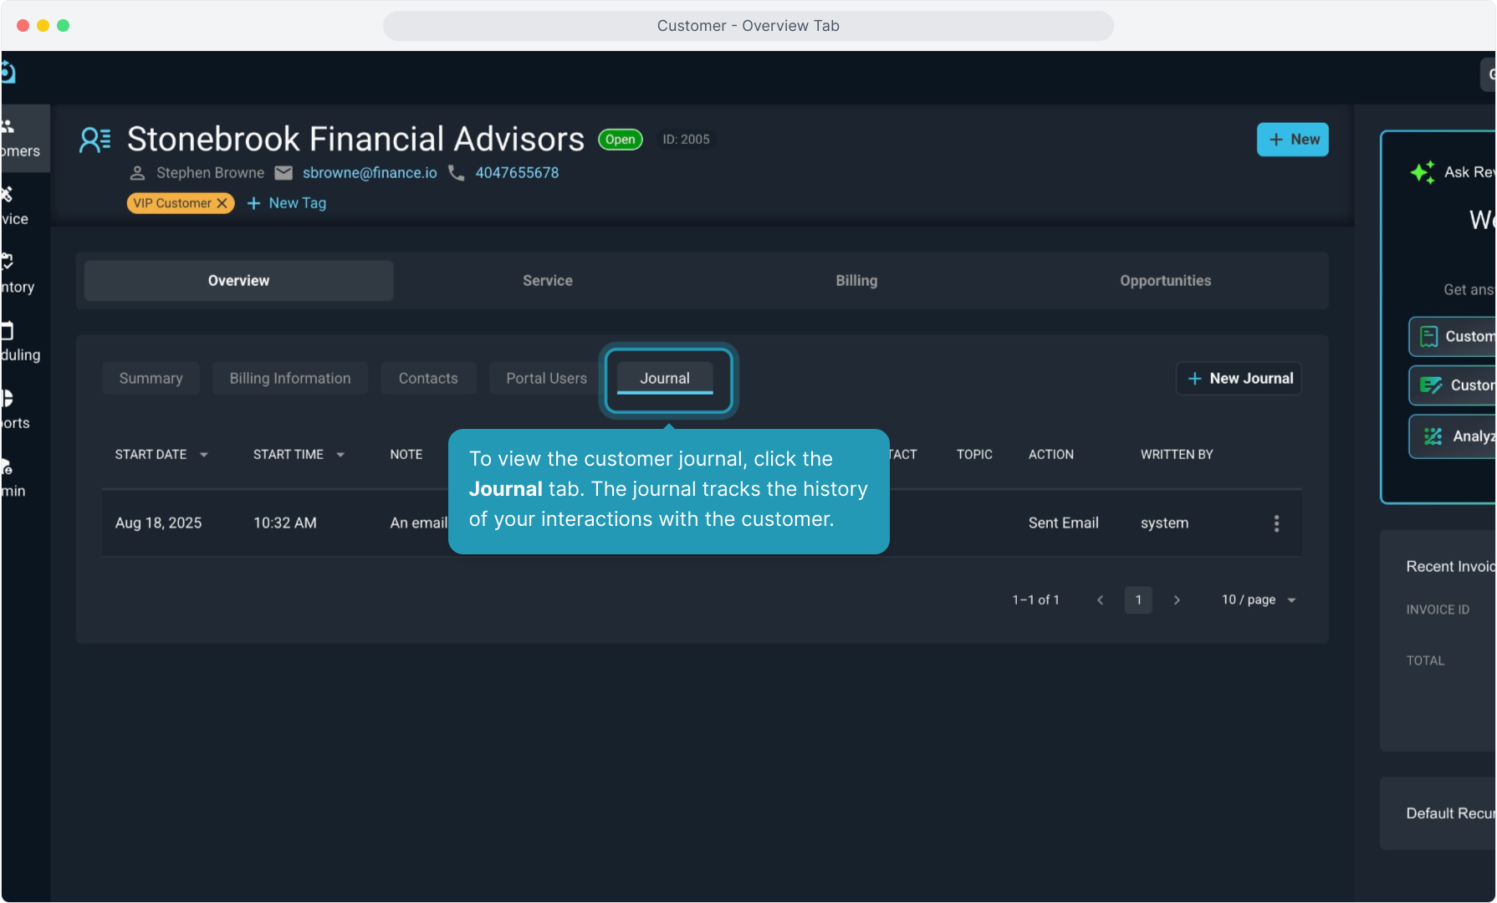Viewport: 1497px width, 903px height.
Task: Click the app logo in top bar
Action: [8, 73]
